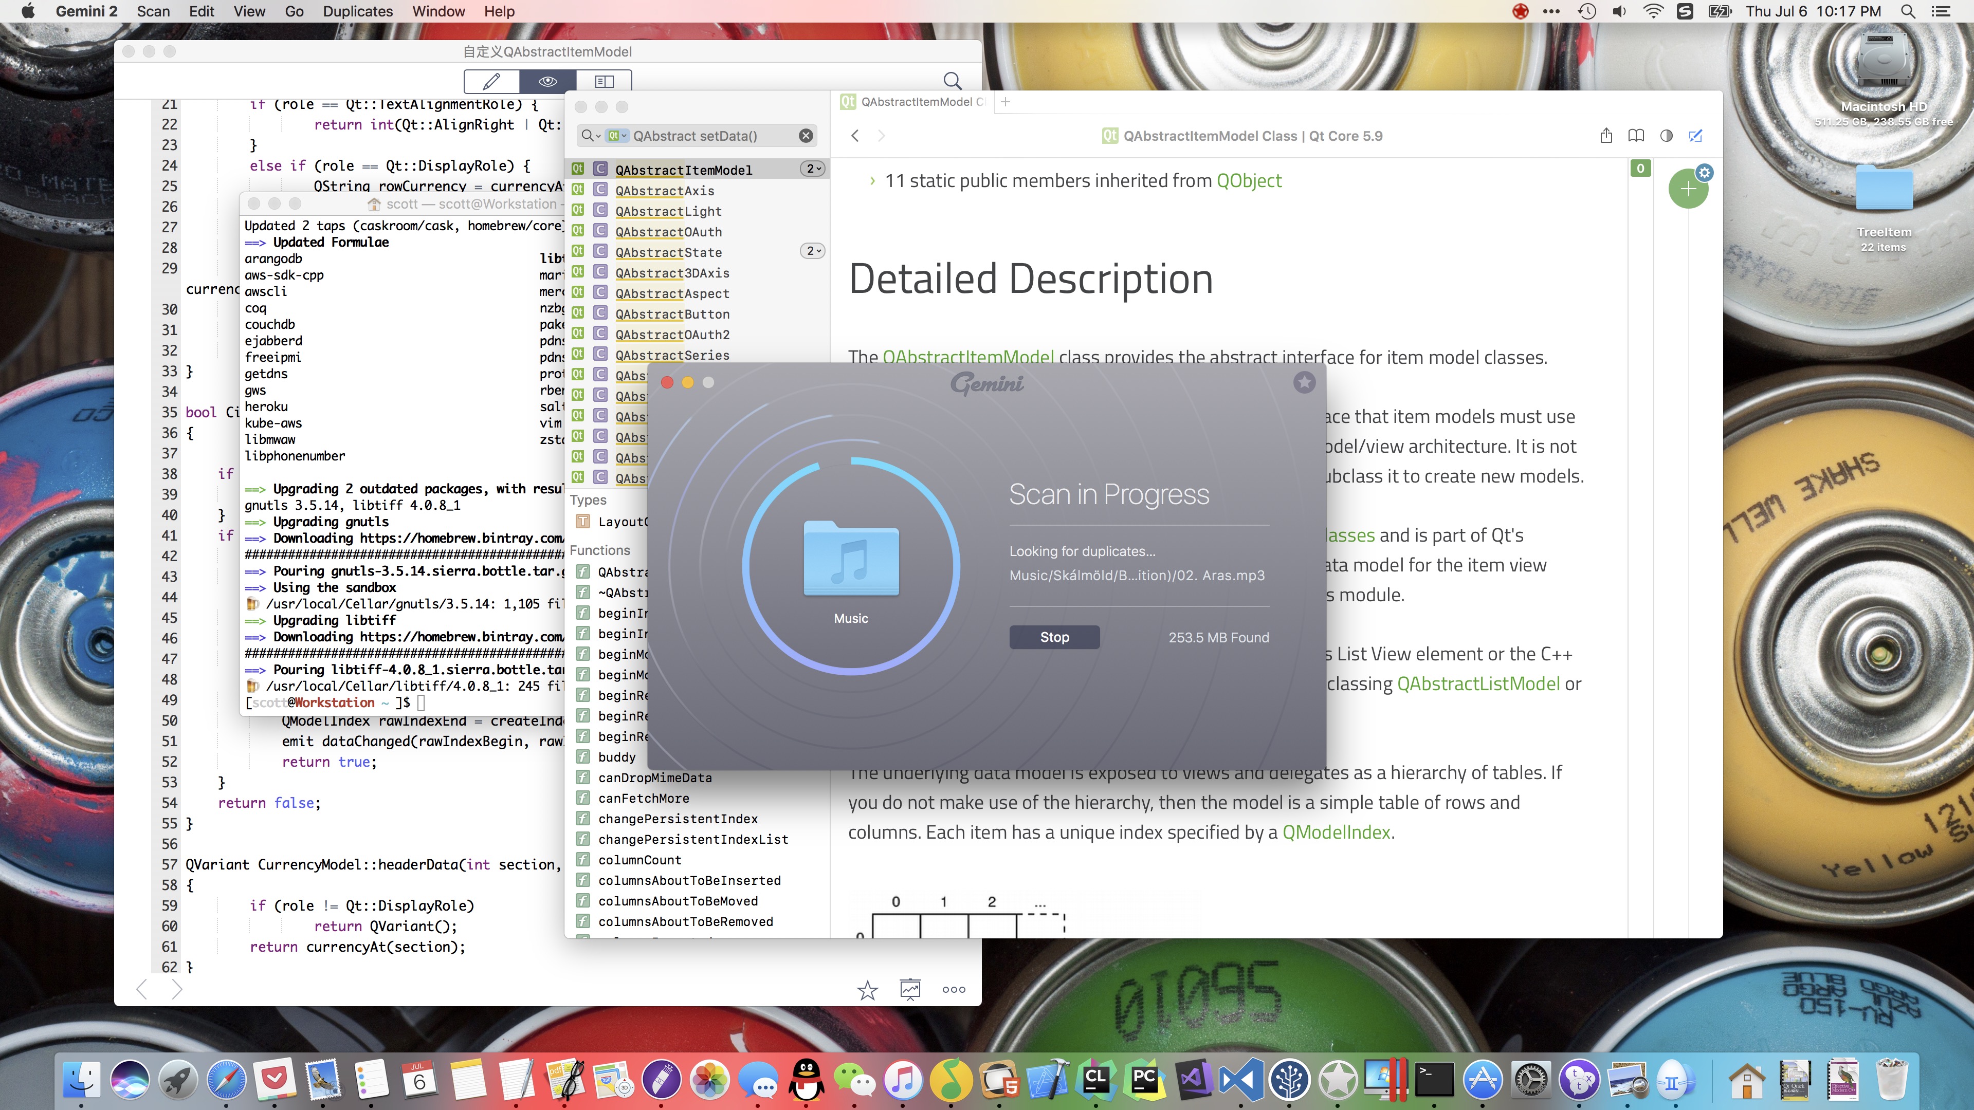Image resolution: width=1974 pixels, height=1110 pixels.
Task: Click the green plus annotation button
Action: [1687, 189]
